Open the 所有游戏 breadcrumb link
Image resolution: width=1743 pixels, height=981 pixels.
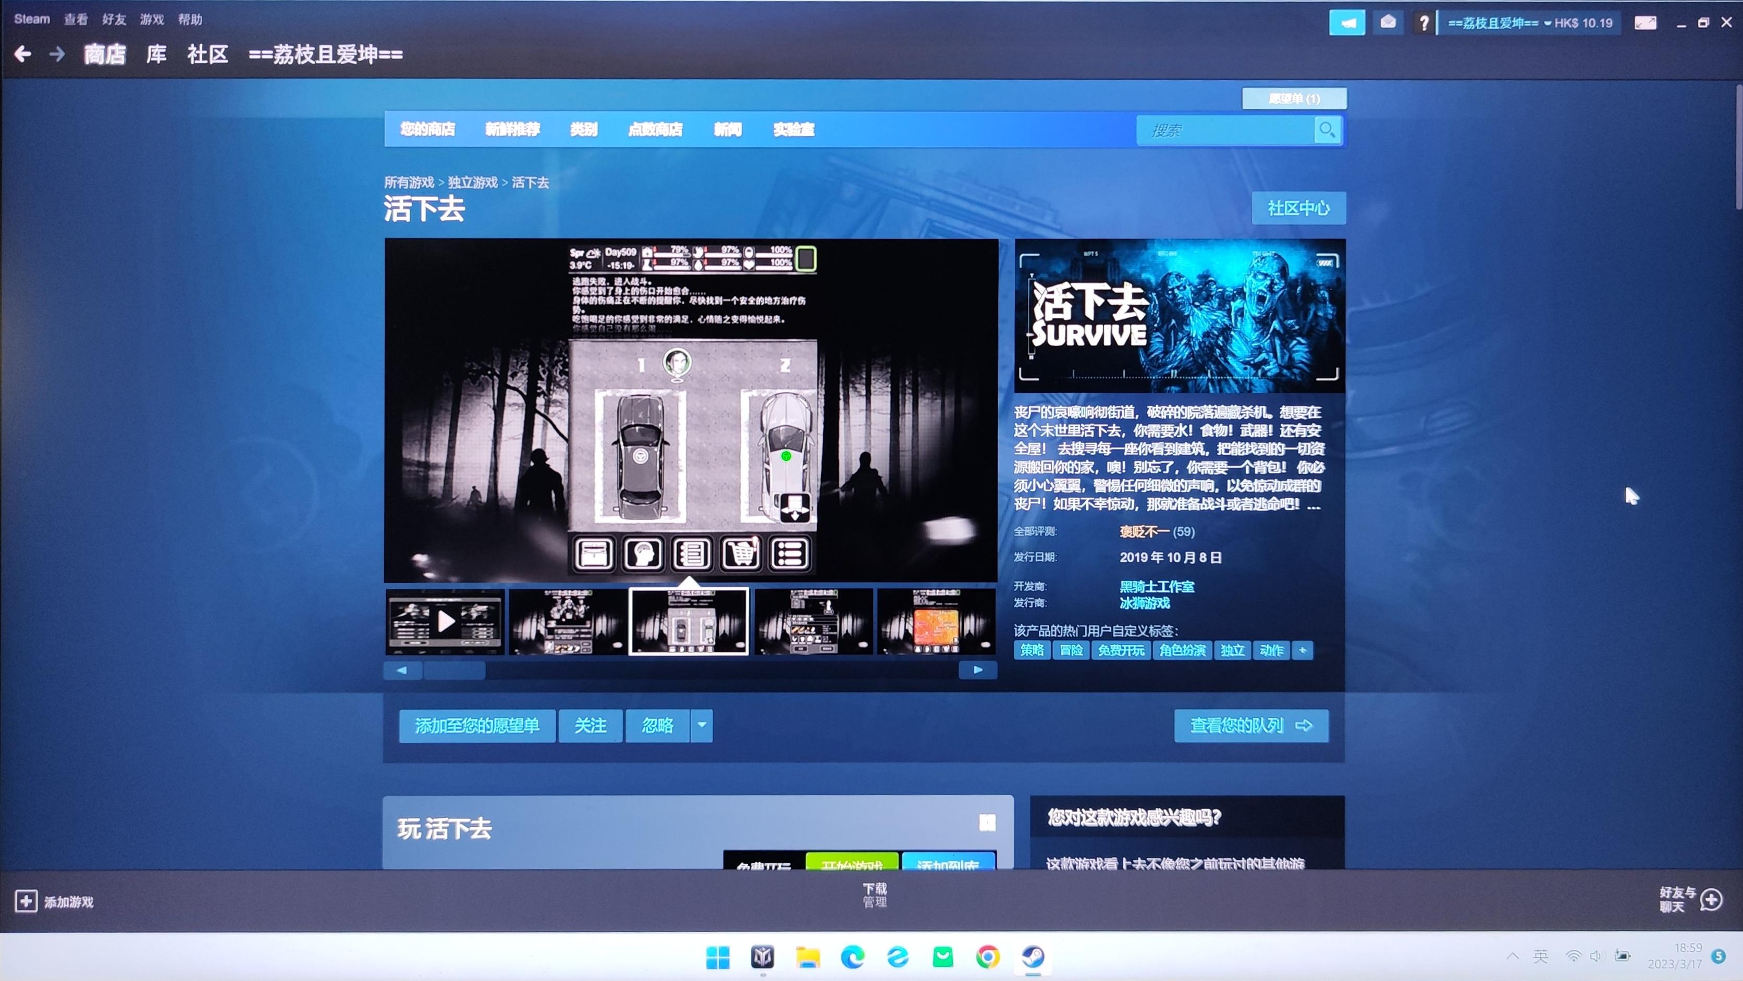409,182
